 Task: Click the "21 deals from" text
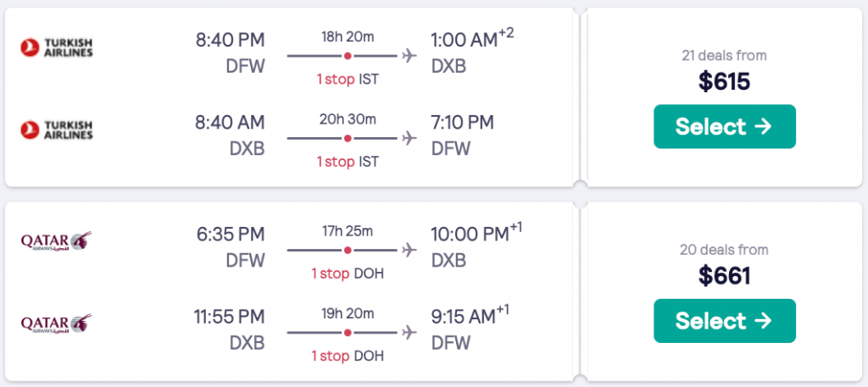click(x=725, y=56)
